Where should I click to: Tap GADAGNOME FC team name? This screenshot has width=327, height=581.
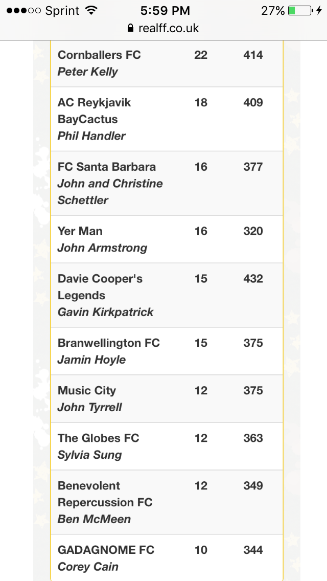pos(106,550)
